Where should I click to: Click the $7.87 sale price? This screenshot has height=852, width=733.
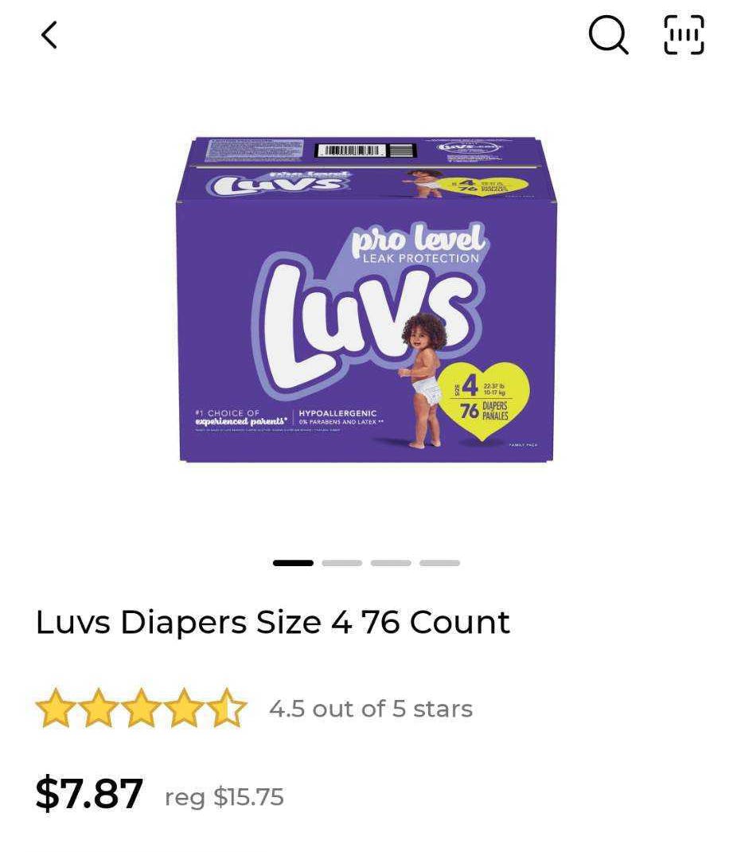click(x=89, y=794)
